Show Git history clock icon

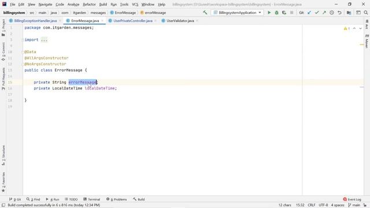332,13
